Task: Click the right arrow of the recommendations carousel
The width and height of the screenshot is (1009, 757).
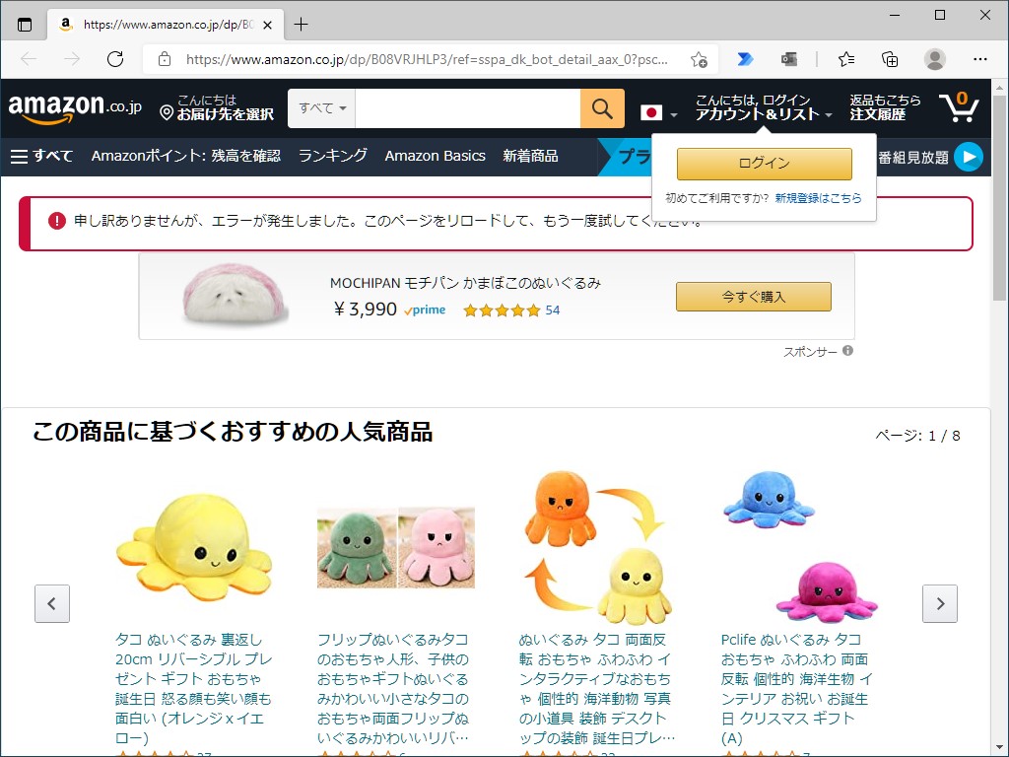Action: [x=940, y=603]
